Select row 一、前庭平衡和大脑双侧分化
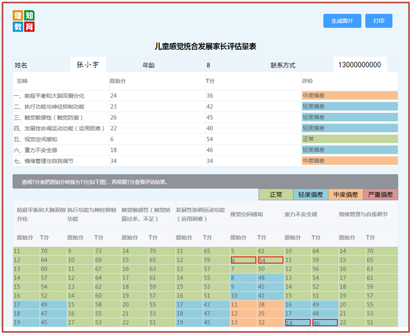Image resolution: width=411 pixels, height=335 pixels. (x=205, y=96)
